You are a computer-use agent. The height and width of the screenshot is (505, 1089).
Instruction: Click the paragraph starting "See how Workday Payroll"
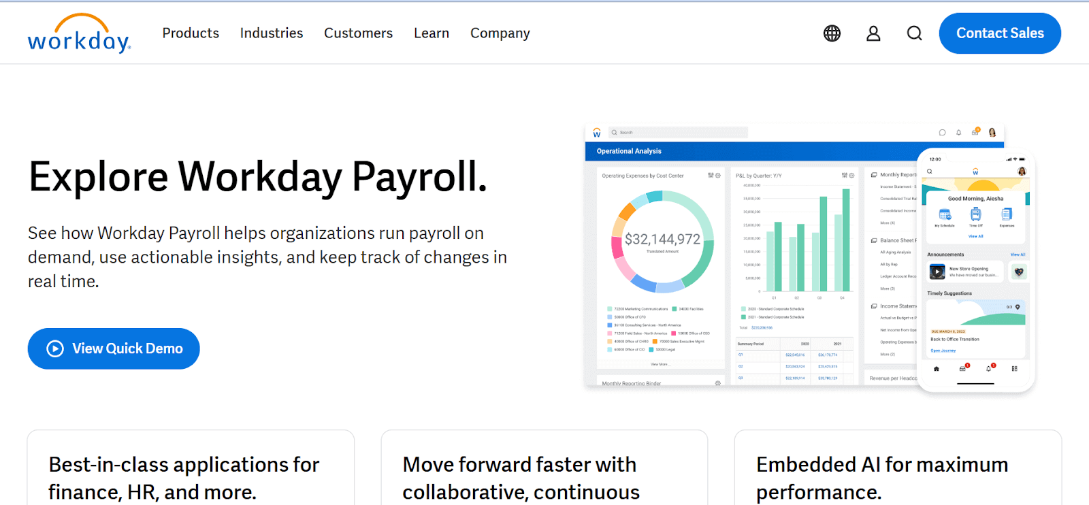click(x=267, y=257)
